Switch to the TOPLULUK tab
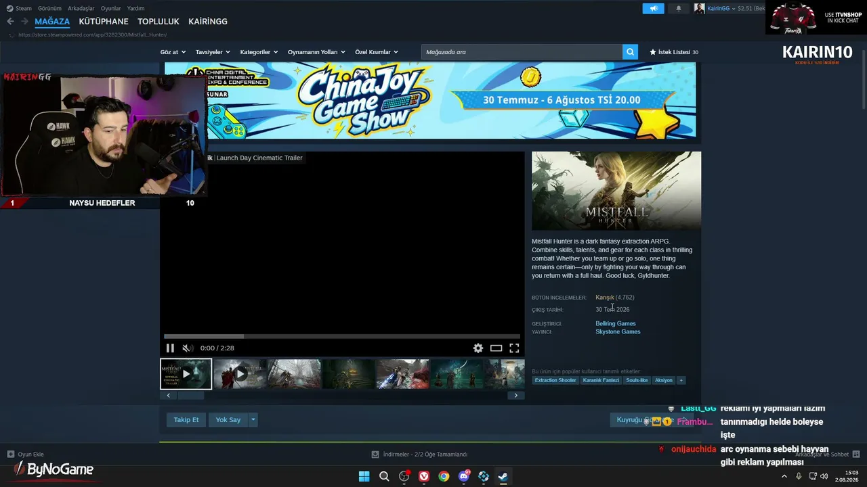Viewport: 867px width, 487px height. pos(158,22)
